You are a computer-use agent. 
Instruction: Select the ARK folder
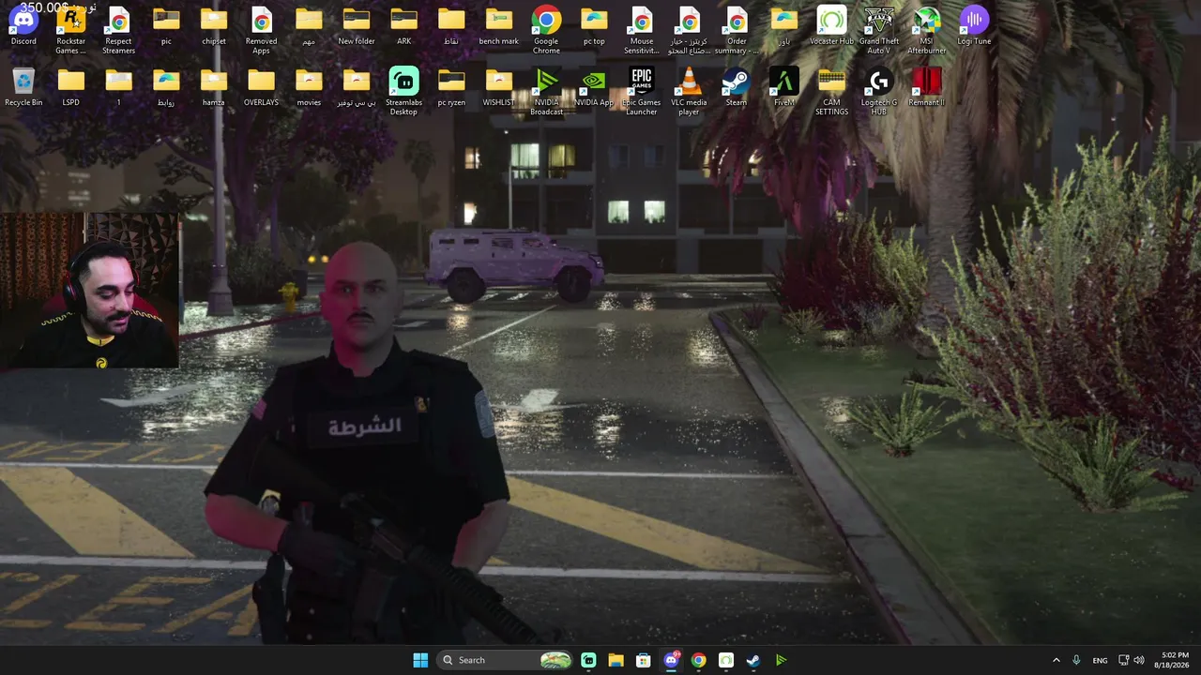403,26
